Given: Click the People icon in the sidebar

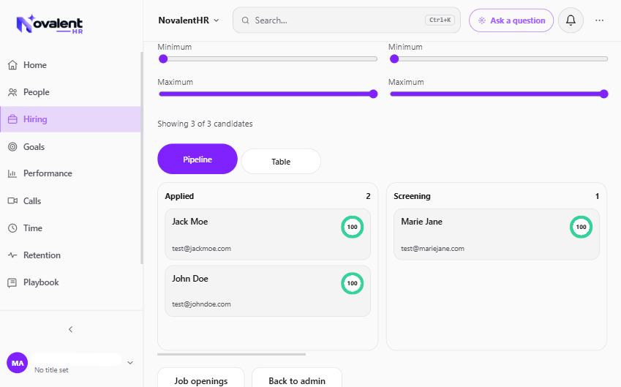Looking at the screenshot, I should tap(12, 92).
